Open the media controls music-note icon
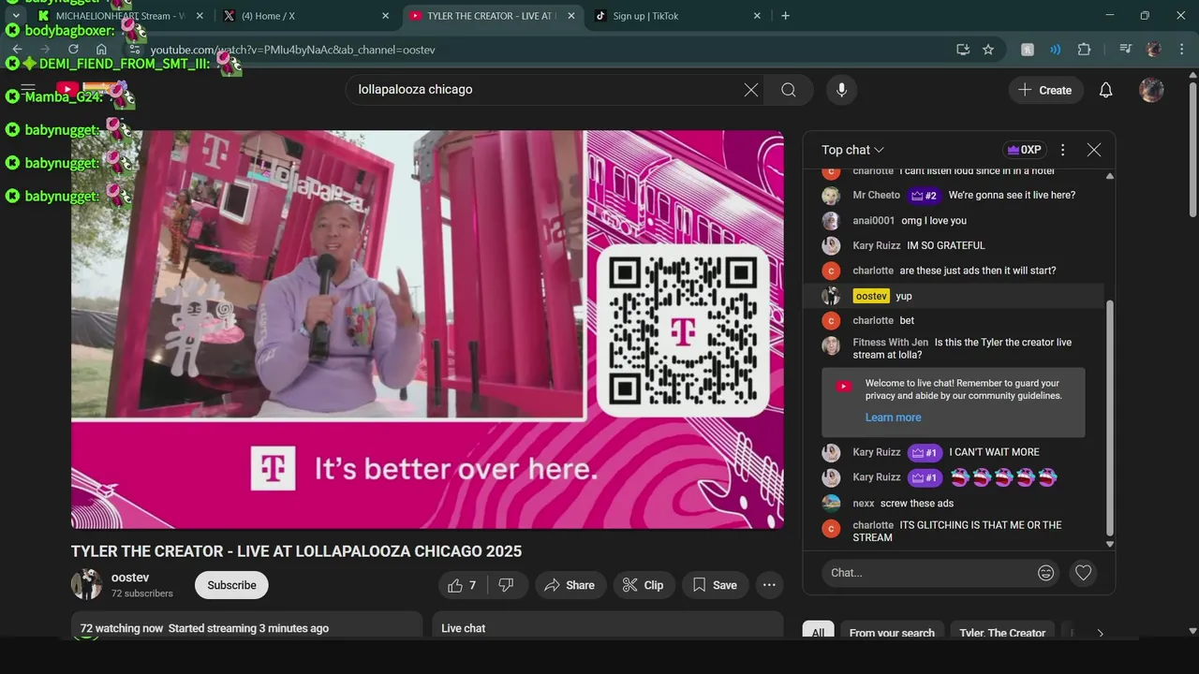This screenshot has width=1199, height=674. [x=1125, y=50]
